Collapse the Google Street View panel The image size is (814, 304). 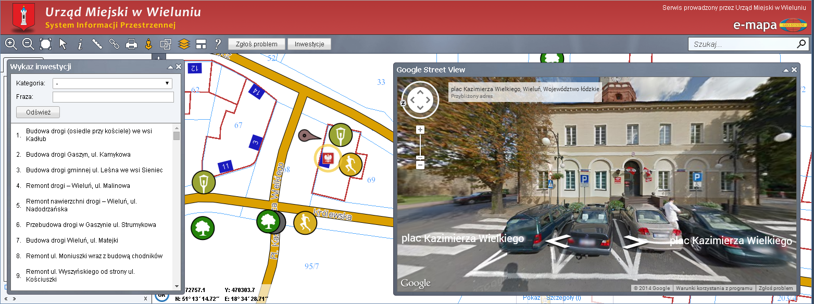(x=786, y=70)
